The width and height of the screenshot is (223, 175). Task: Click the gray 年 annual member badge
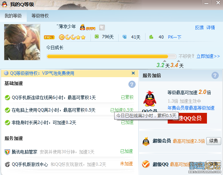point(102,27)
